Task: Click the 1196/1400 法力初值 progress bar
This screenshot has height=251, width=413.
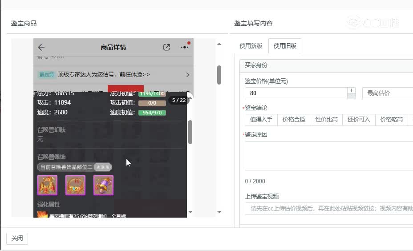Action: point(152,94)
